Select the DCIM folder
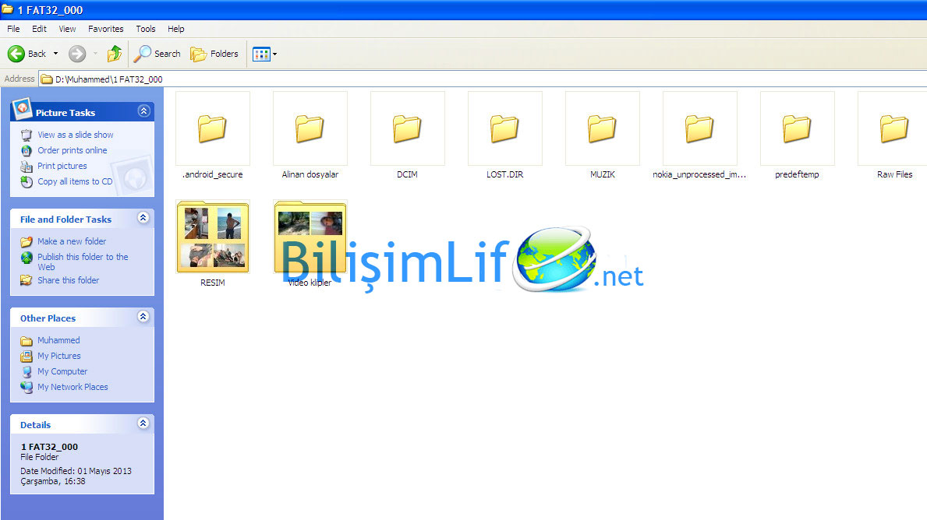This screenshot has width=927, height=520. 407,128
